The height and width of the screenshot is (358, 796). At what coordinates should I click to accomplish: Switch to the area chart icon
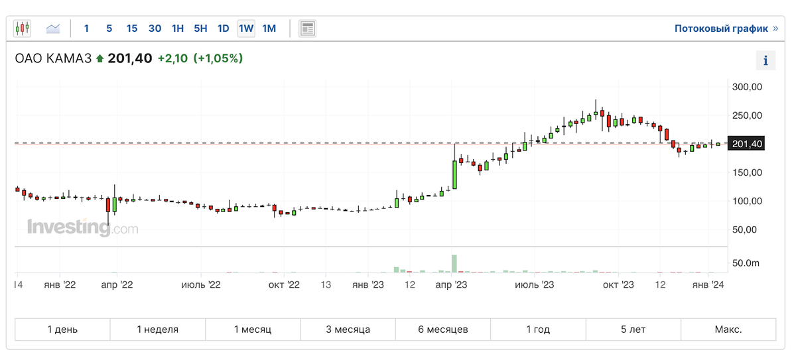tap(53, 28)
